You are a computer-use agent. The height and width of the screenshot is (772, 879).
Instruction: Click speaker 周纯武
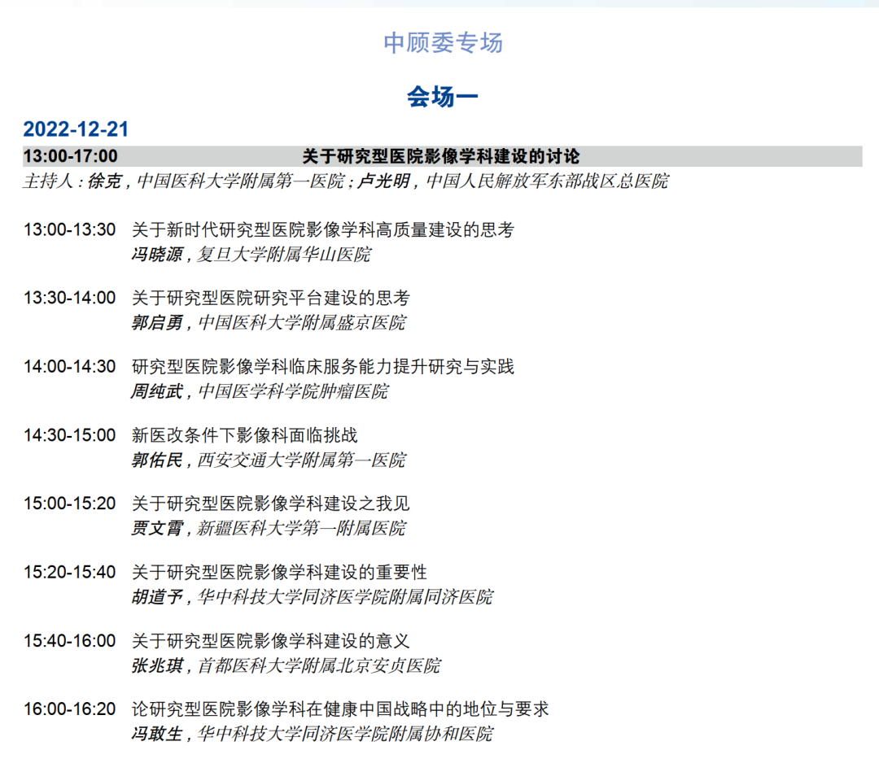pos(157,391)
